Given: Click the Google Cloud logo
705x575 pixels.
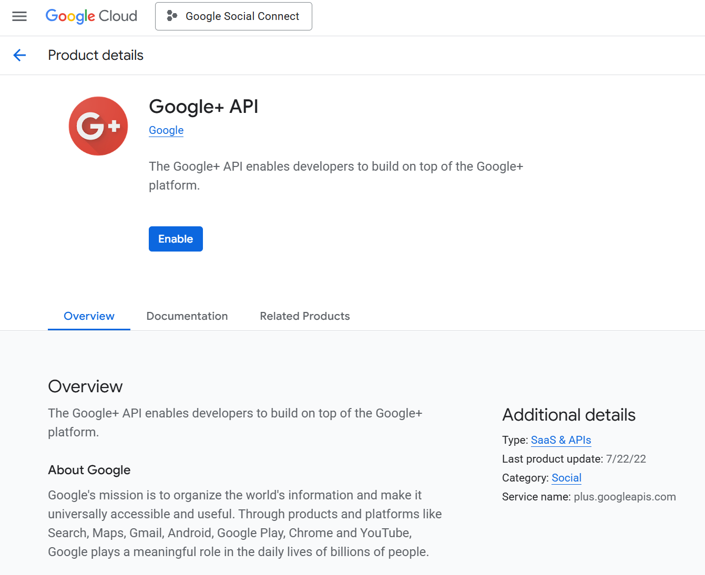Looking at the screenshot, I should [x=91, y=16].
